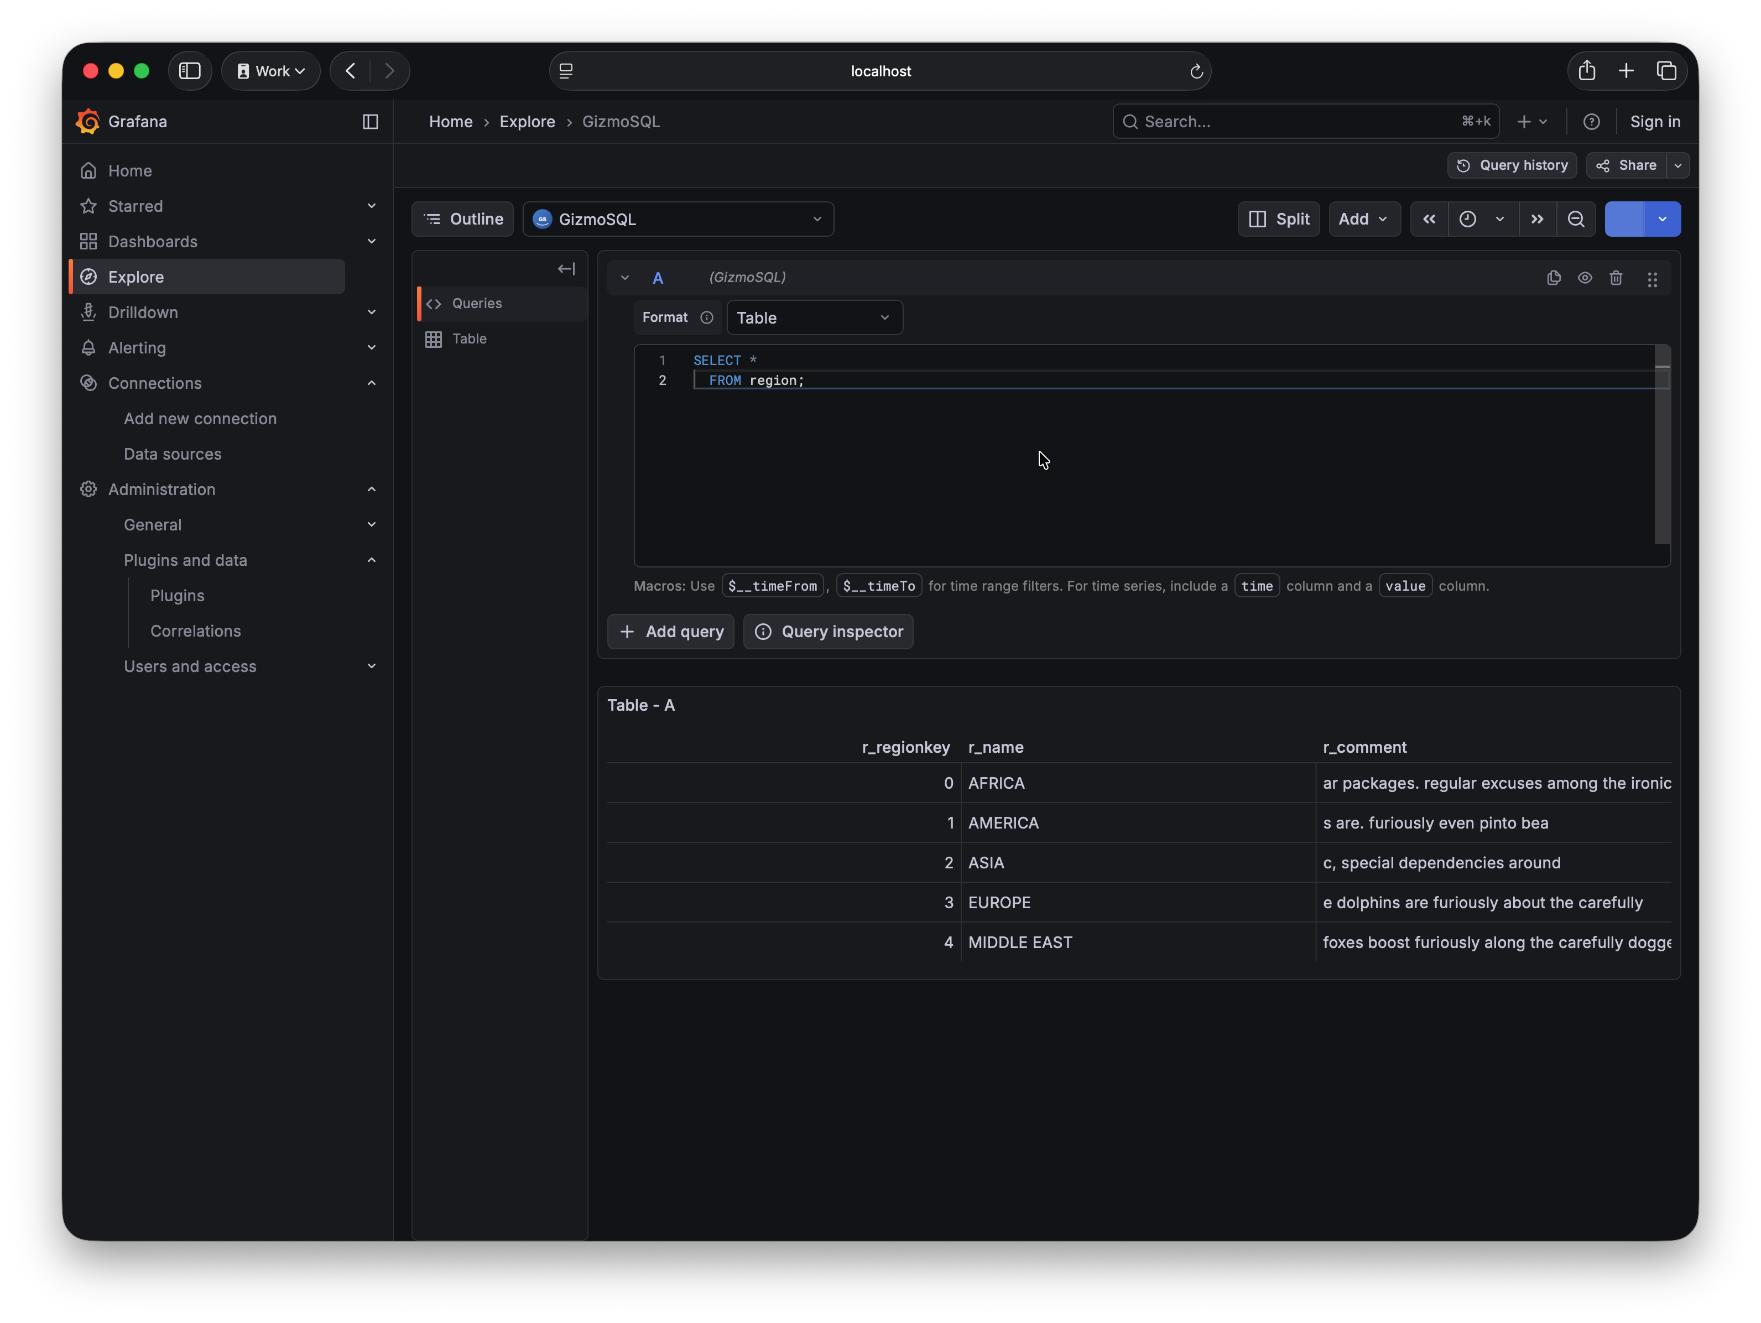Click the Outline button
Viewport: 1761px width, 1323px height.
pos(462,219)
